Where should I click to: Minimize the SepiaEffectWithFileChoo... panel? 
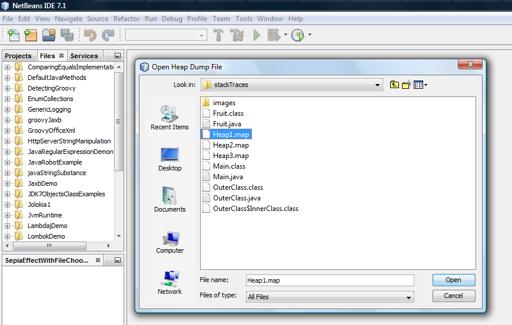point(118,260)
